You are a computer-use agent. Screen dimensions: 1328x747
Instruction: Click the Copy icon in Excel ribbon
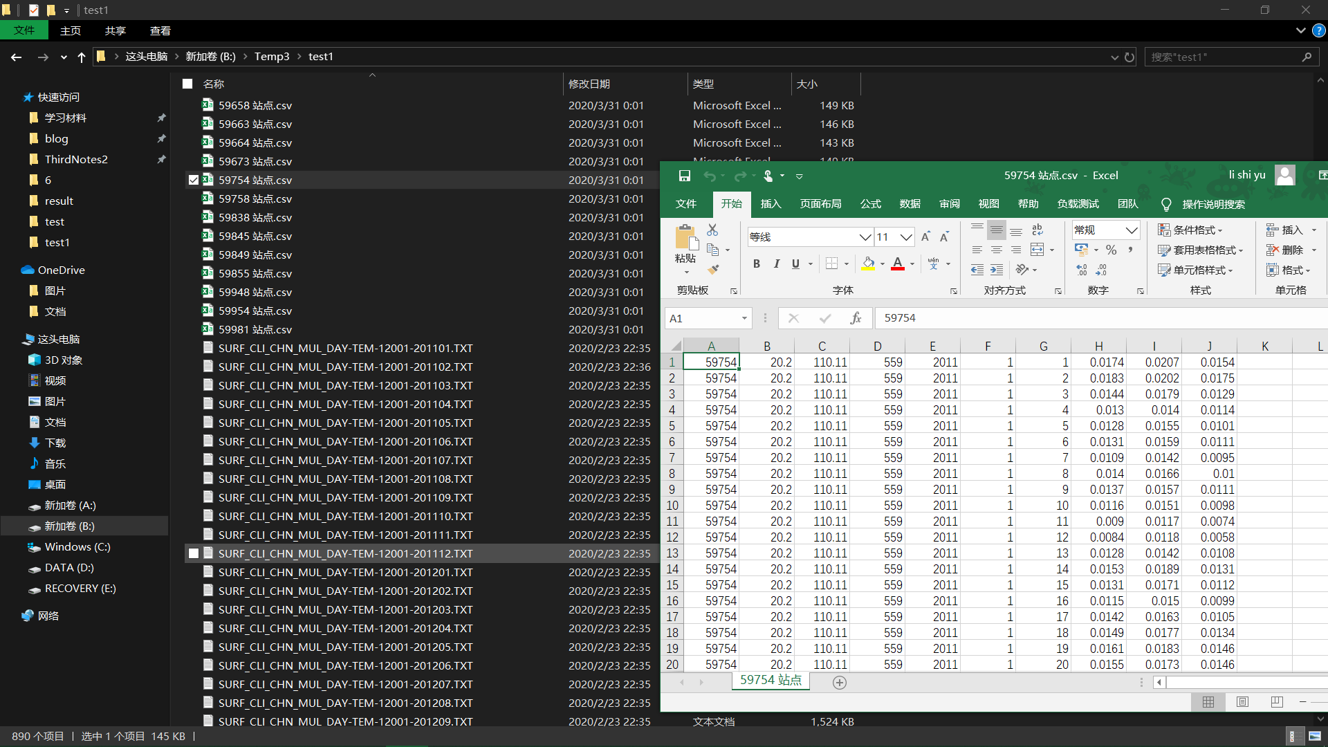tap(712, 250)
